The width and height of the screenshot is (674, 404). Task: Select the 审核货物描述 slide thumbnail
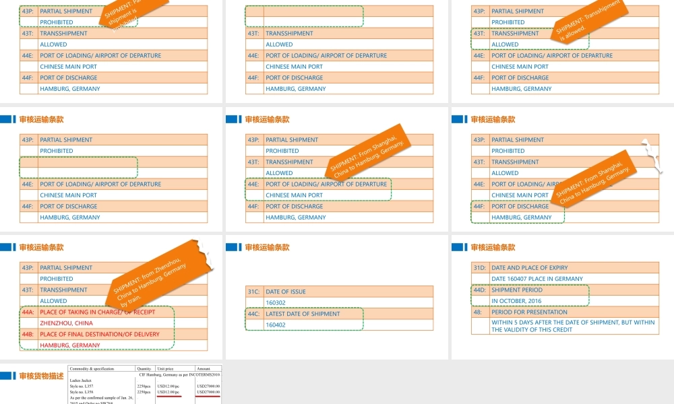(111, 384)
